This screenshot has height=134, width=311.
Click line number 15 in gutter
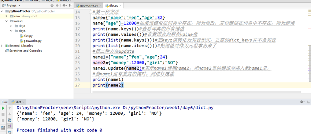78,18
